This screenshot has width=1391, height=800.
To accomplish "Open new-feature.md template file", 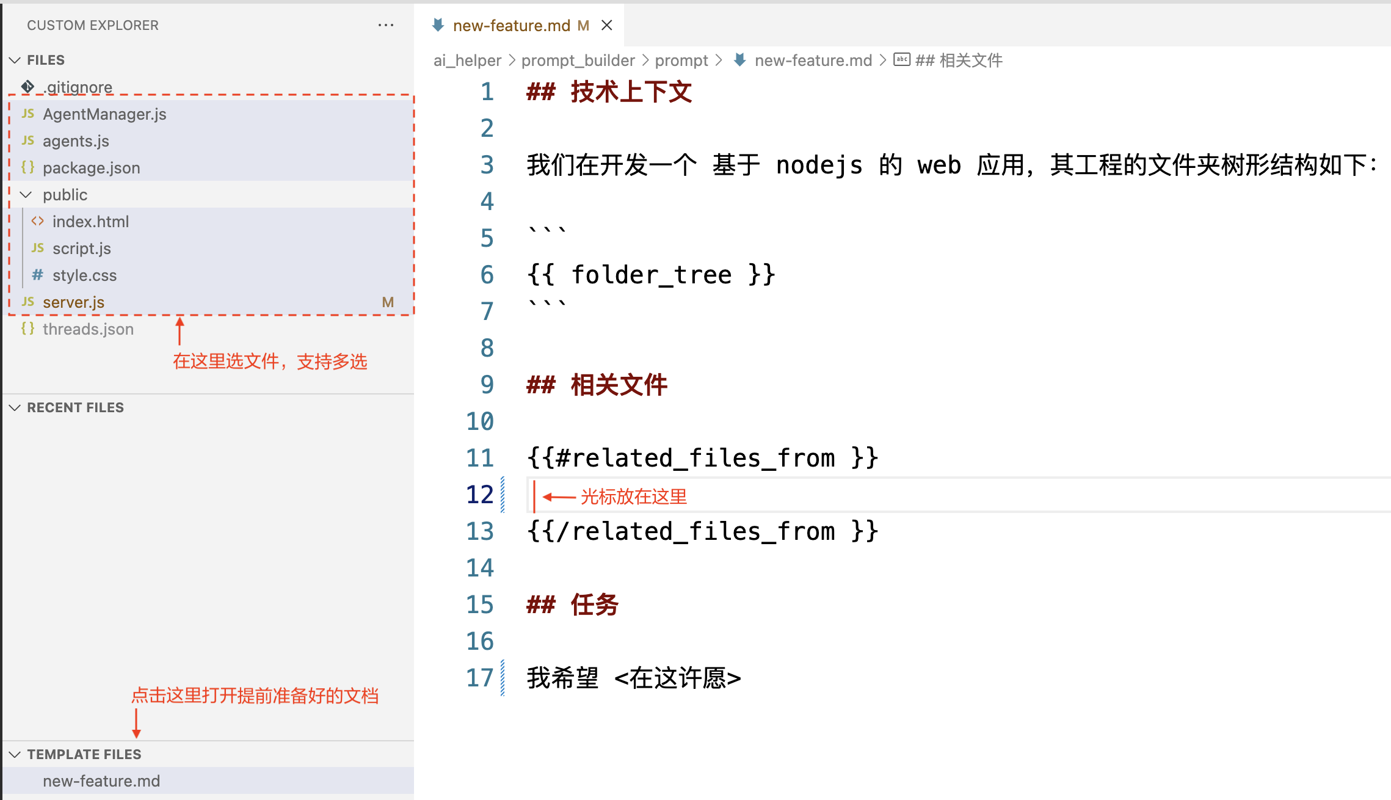I will 208,781.
